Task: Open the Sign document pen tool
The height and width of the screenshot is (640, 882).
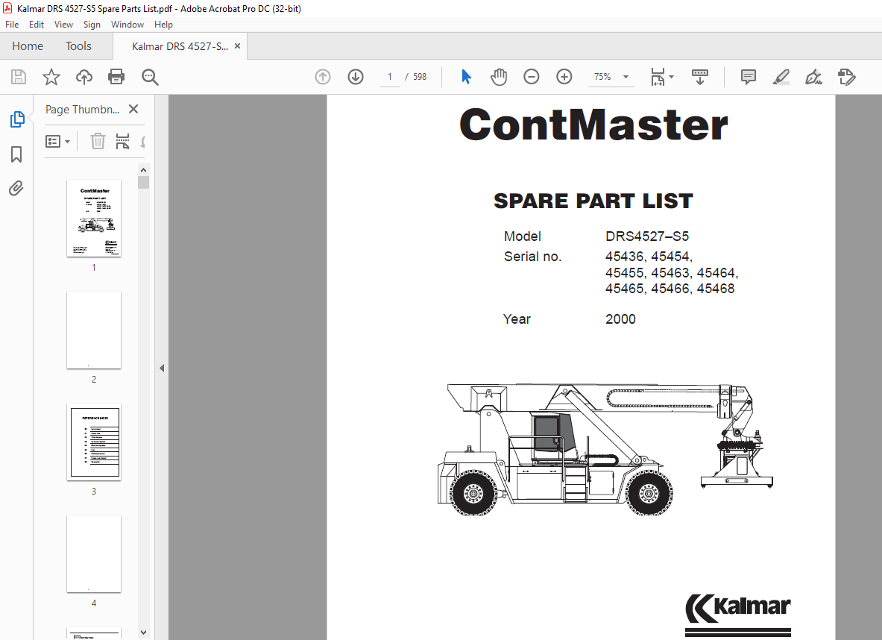Action: pyautogui.click(x=813, y=77)
